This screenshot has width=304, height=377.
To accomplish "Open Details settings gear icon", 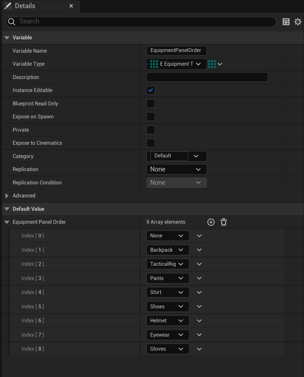I will point(297,22).
